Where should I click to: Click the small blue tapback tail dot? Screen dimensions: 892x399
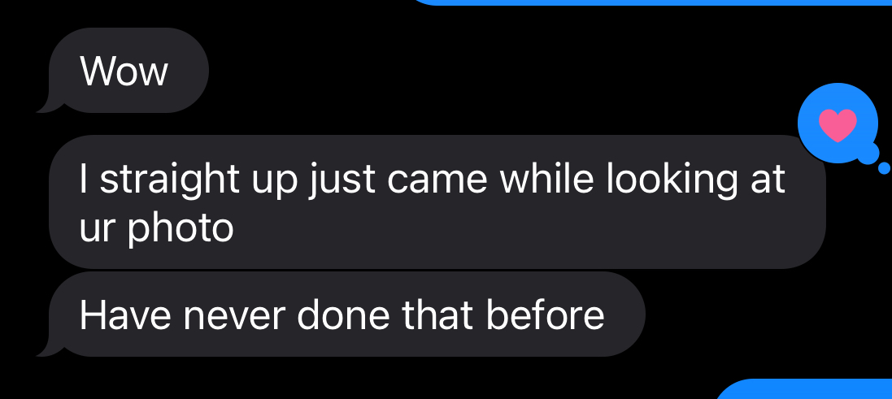click(884, 168)
